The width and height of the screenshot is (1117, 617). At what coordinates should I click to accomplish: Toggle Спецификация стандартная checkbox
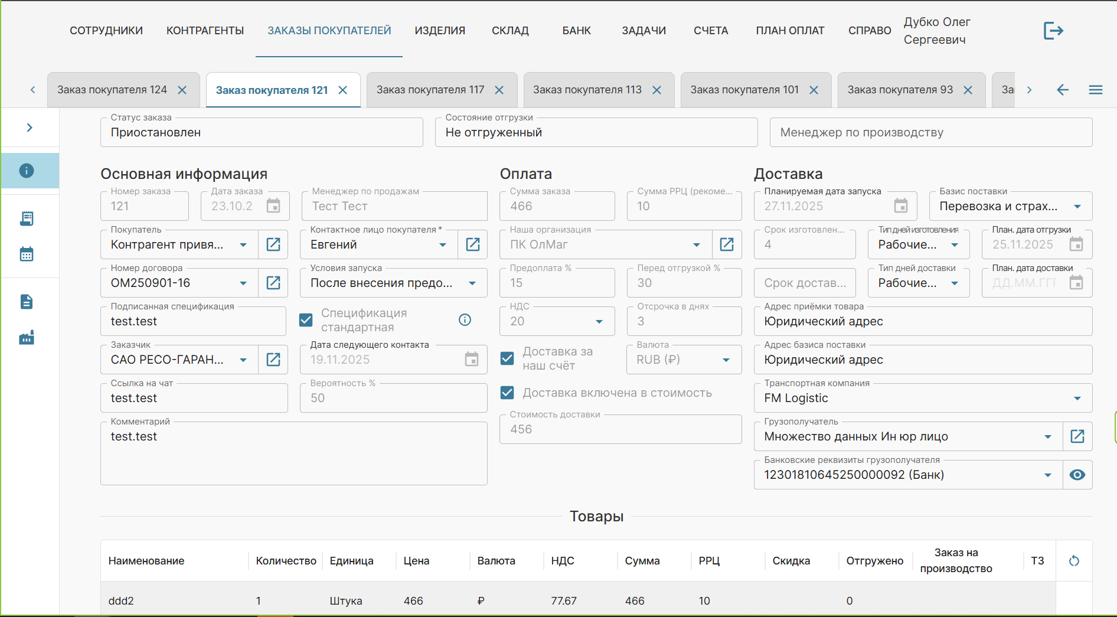pos(306,320)
